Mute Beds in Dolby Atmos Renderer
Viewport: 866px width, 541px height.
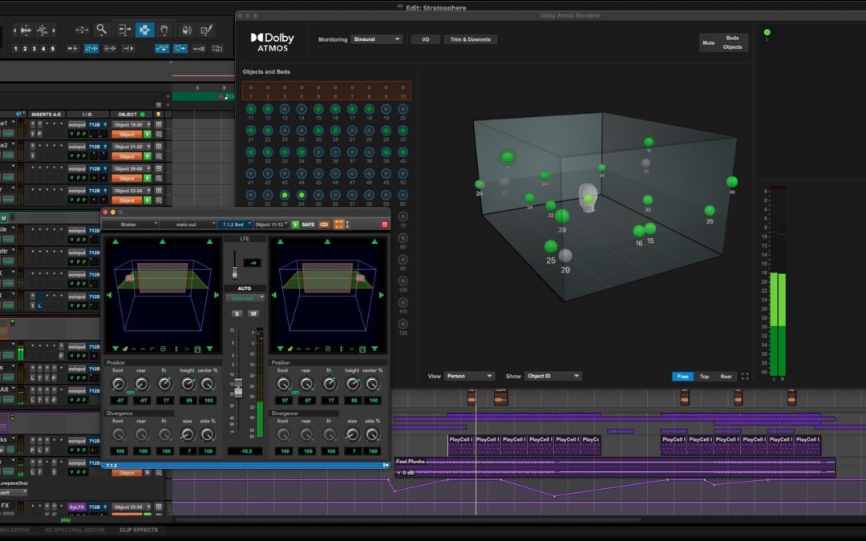point(732,38)
